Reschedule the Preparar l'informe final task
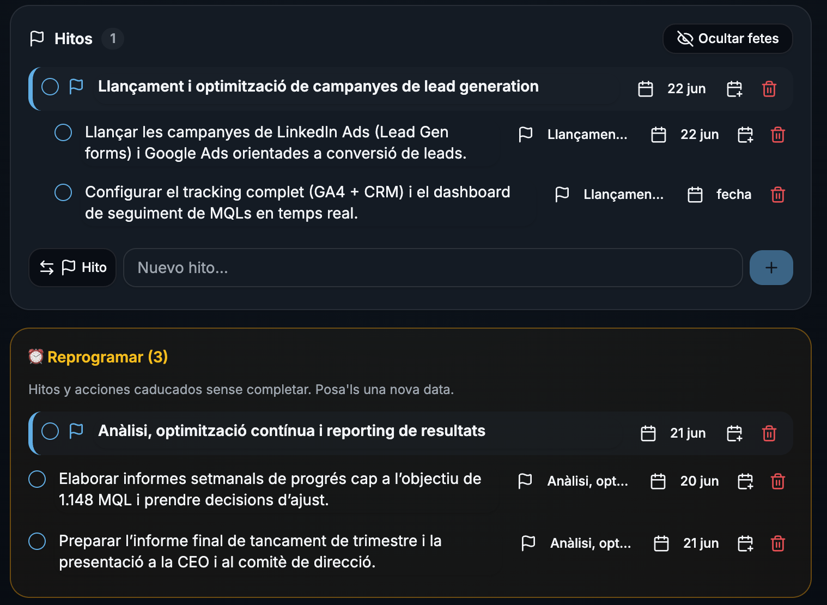The image size is (827, 605). (745, 543)
